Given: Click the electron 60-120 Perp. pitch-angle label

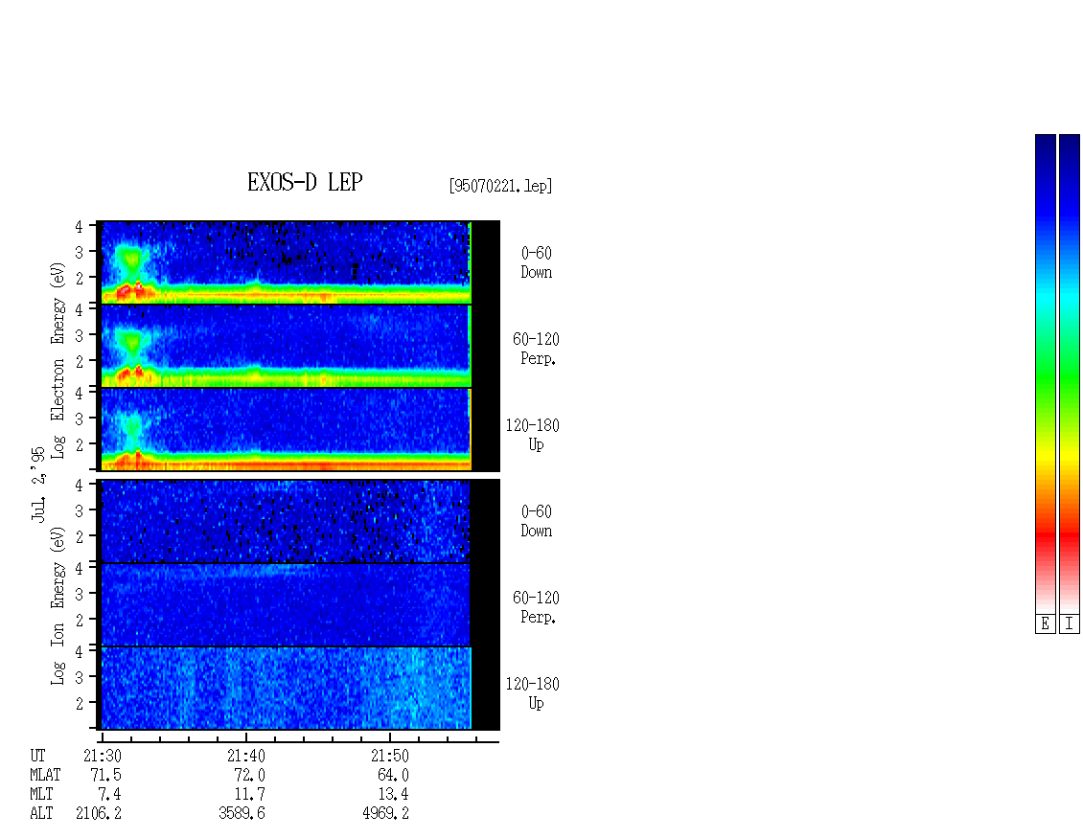Looking at the screenshot, I should click(x=536, y=350).
